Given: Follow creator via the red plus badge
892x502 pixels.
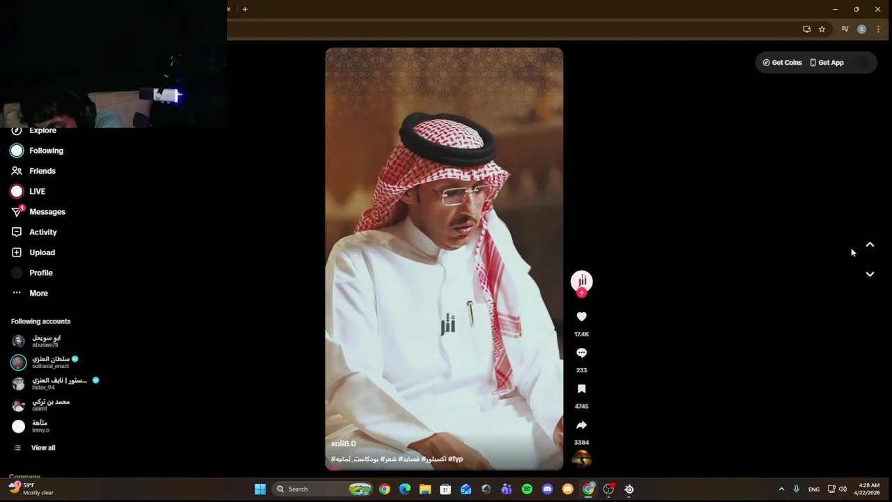Looking at the screenshot, I should 581,293.
